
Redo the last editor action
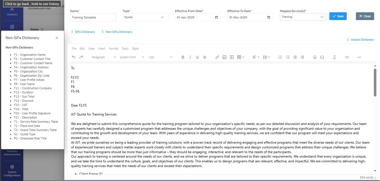tap(81, 57)
